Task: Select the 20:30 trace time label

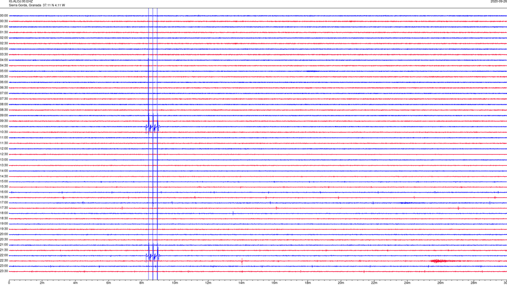Action: pyautogui.click(x=4, y=240)
